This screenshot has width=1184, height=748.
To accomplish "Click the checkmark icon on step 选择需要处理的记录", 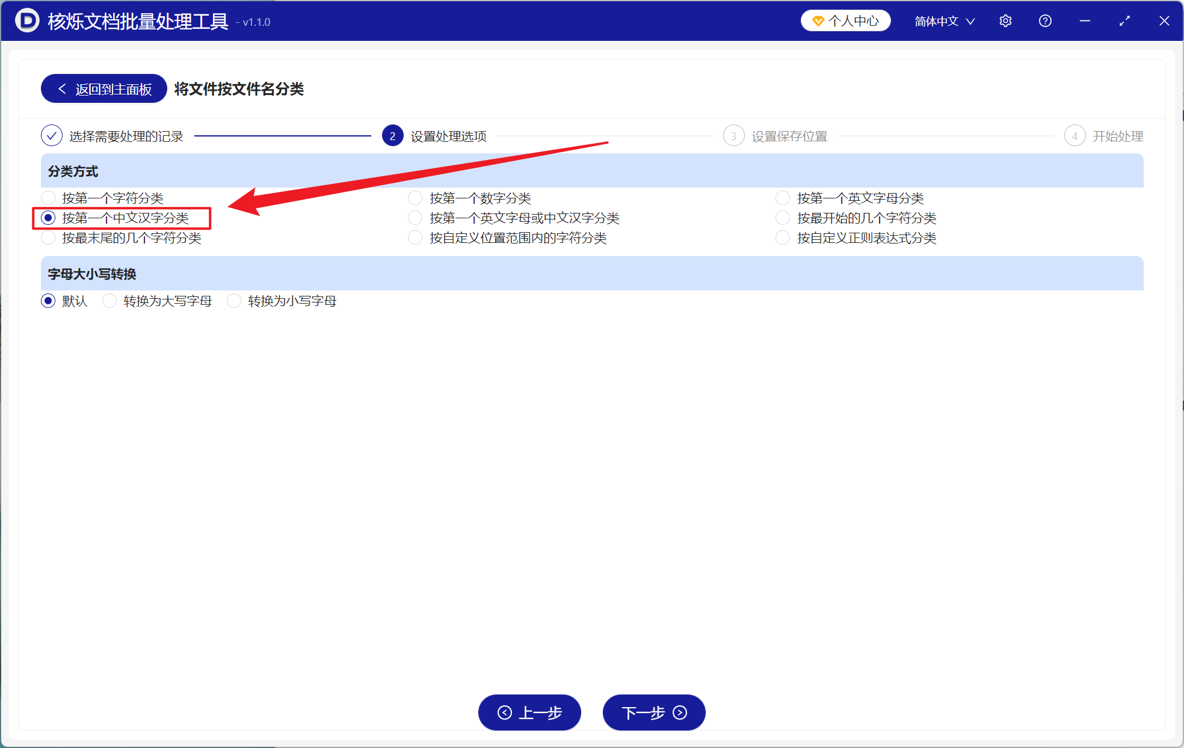I will 52,136.
